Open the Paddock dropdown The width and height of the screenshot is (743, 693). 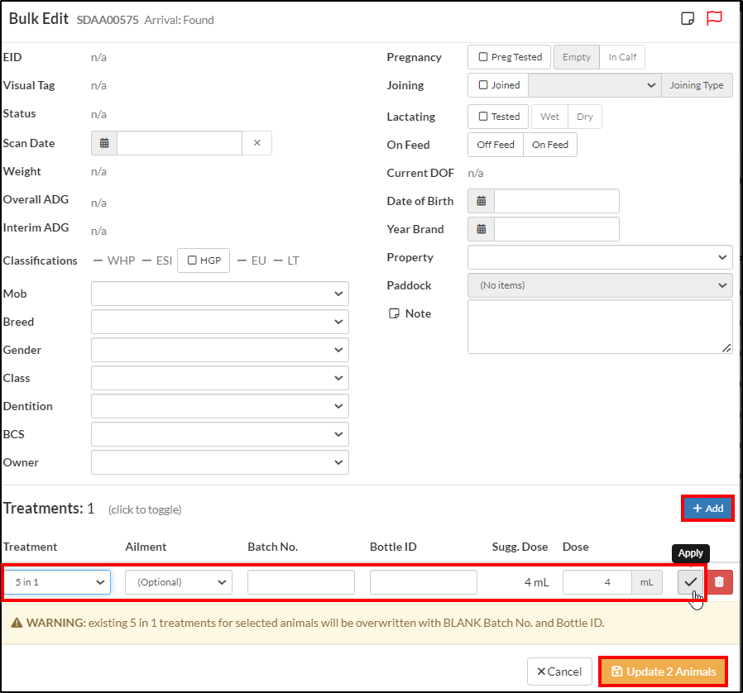point(599,284)
